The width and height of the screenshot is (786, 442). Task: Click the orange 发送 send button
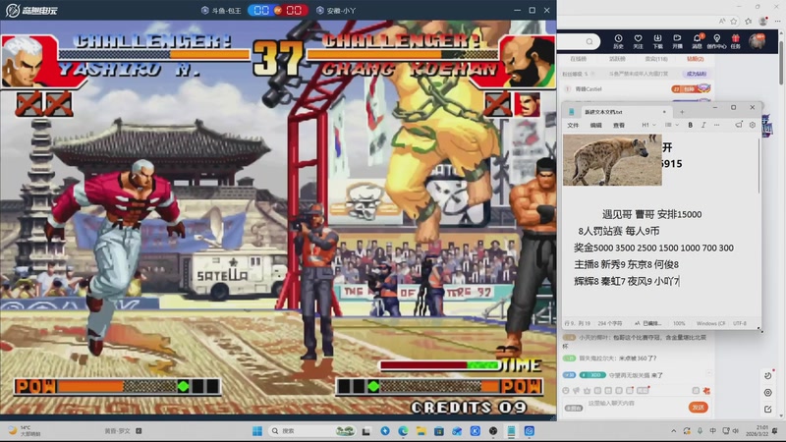tap(698, 408)
